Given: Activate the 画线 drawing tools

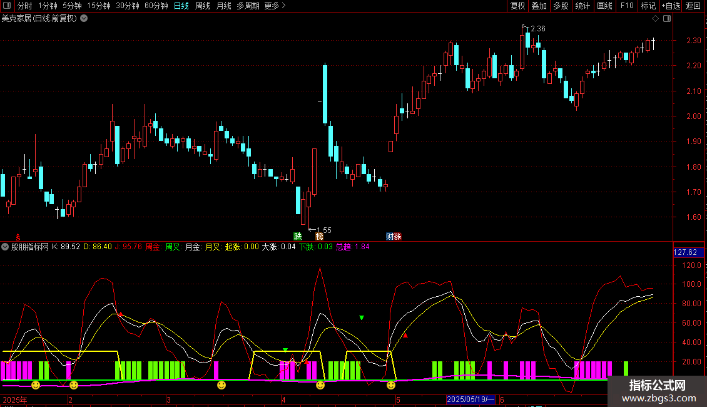Looking at the screenshot, I should [604, 6].
